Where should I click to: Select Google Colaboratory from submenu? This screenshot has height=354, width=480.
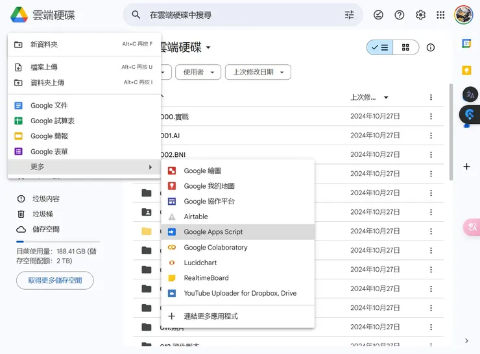tap(238, 247)
